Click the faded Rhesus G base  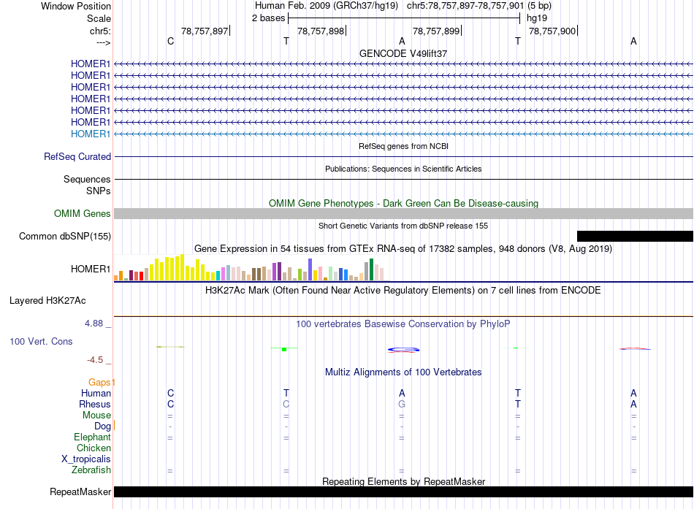(402, 404)
